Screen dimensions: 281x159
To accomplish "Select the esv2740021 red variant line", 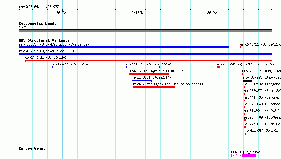I will [149, 61].
